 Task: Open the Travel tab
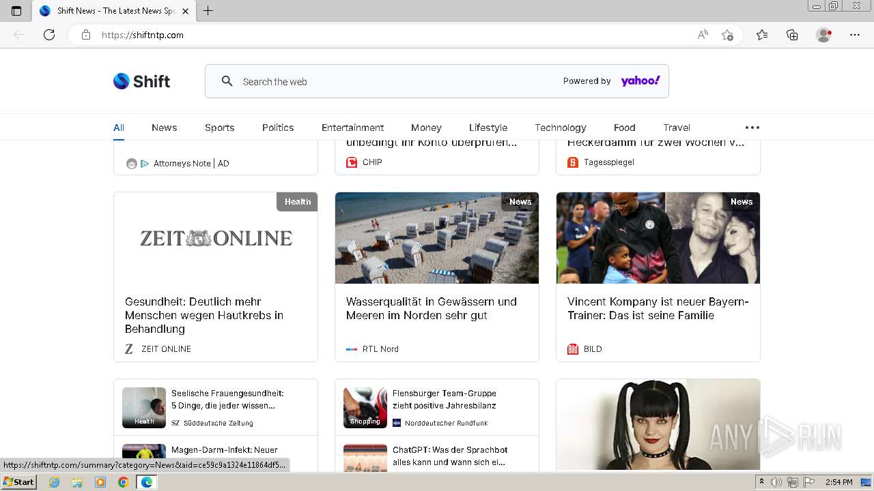[677, 128]
